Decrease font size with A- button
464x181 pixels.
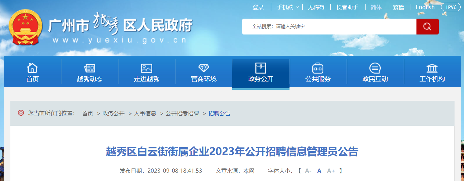pos(308,171)
